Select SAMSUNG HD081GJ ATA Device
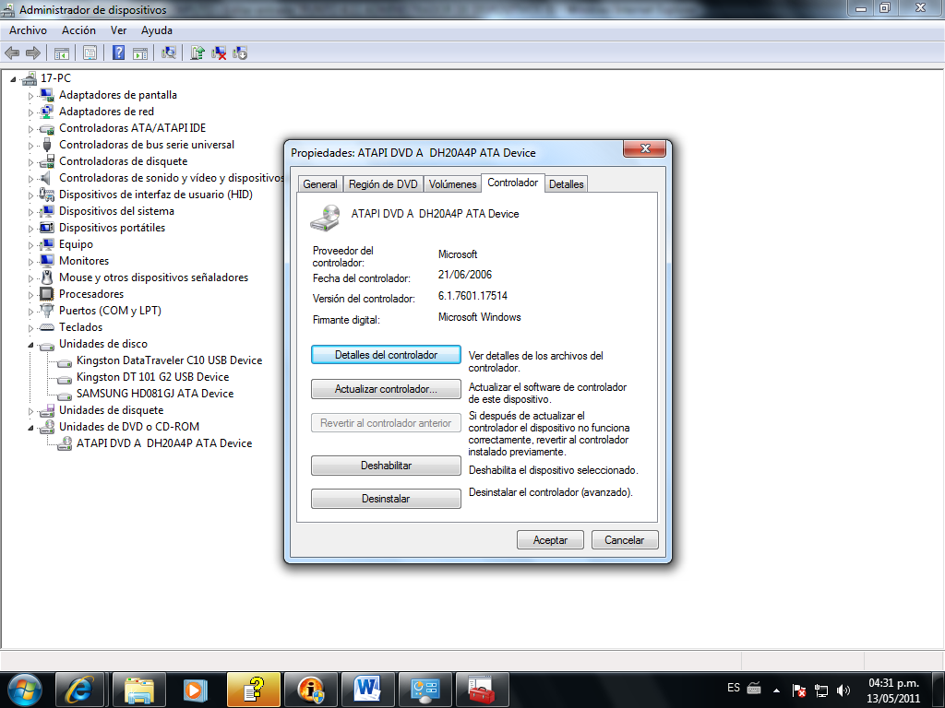Image resolution: width=945 pixels, height=708 pixels. 155,394
